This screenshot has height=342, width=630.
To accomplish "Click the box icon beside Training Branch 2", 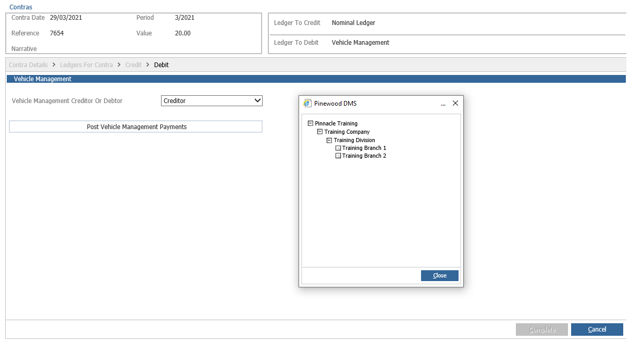I will 338,156.
